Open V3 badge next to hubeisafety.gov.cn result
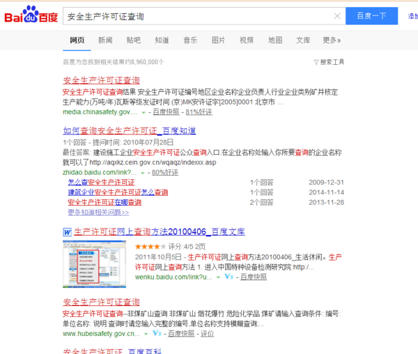Image resolution: width=418 pixels, height=354 pixels. click(x=157, y=333)
